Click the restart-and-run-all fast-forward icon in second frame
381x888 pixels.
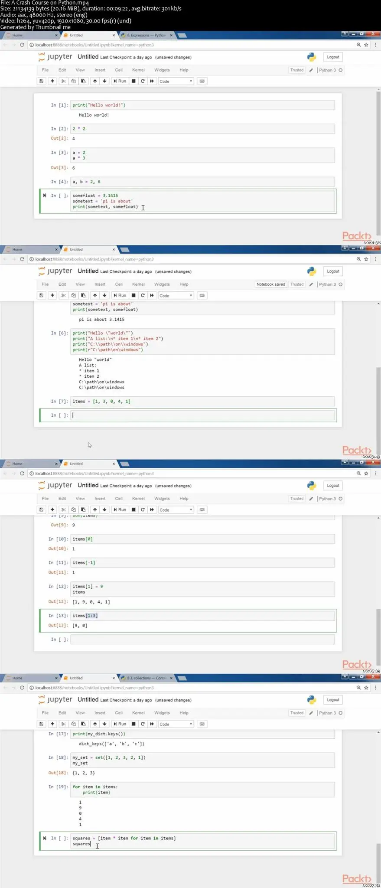(x=152, y=295)
